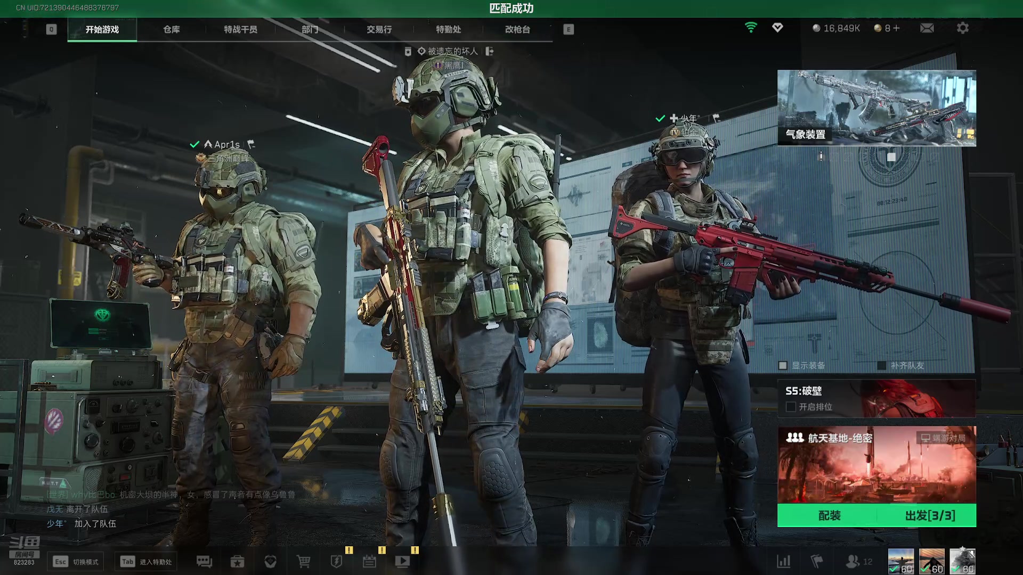The width and height of the screenshot is (1023, 575).
Task: Click the 配装 loadout button
Action: pos(829,515)
